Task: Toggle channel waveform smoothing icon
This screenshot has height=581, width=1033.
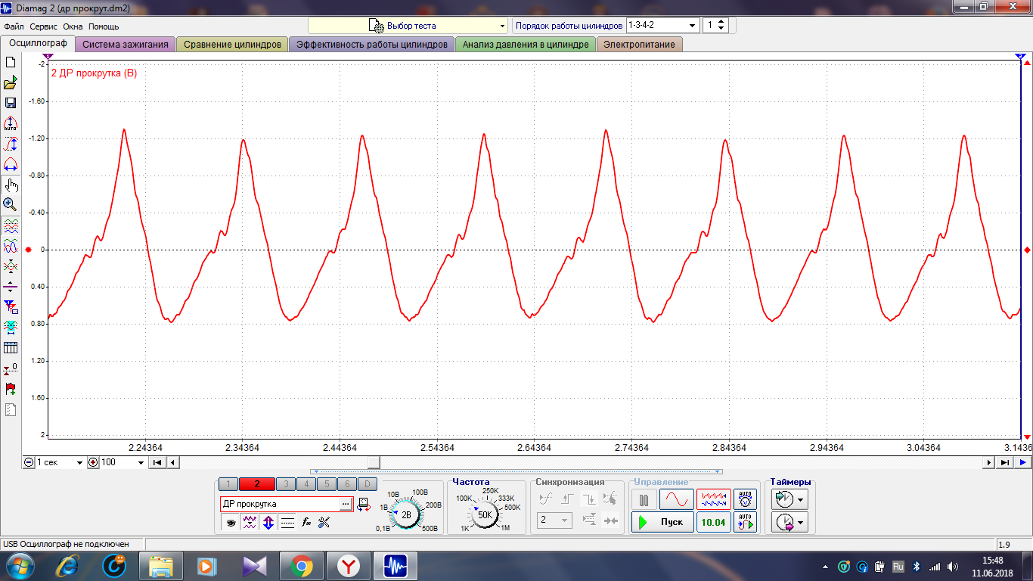Action: tap(250, 522)
